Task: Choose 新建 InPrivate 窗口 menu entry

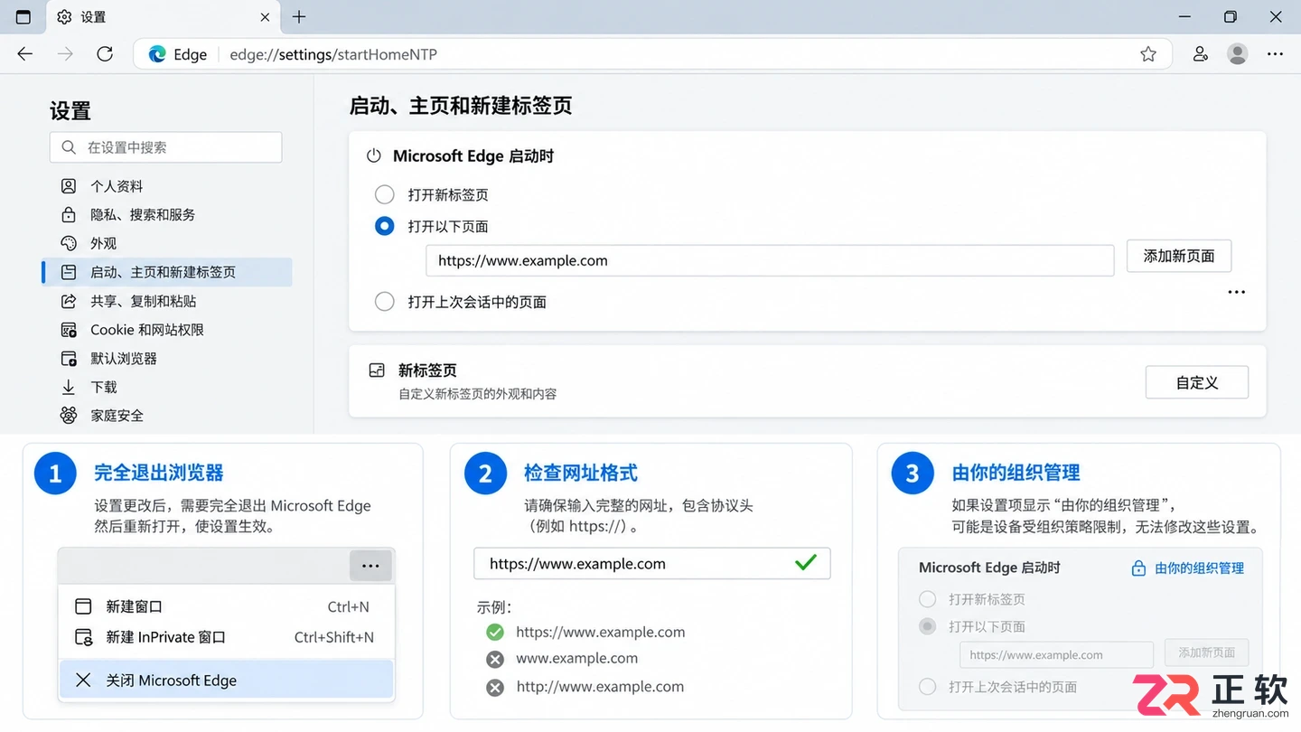Action: coord(226,637)
